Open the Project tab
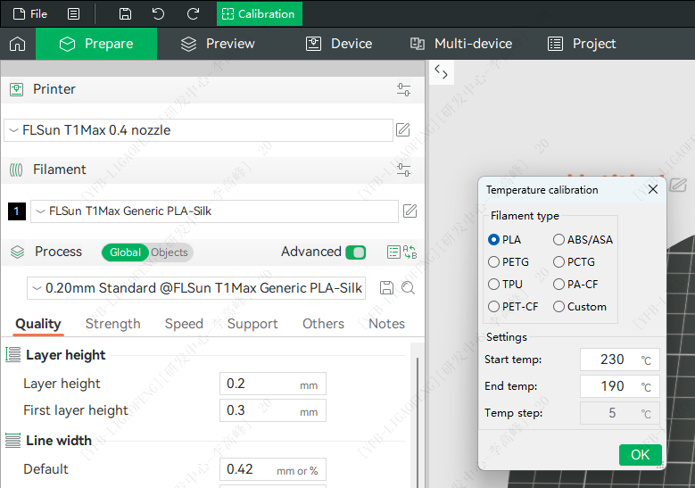The width and height of the screenshot is (695, 488). tap(582, 44)
